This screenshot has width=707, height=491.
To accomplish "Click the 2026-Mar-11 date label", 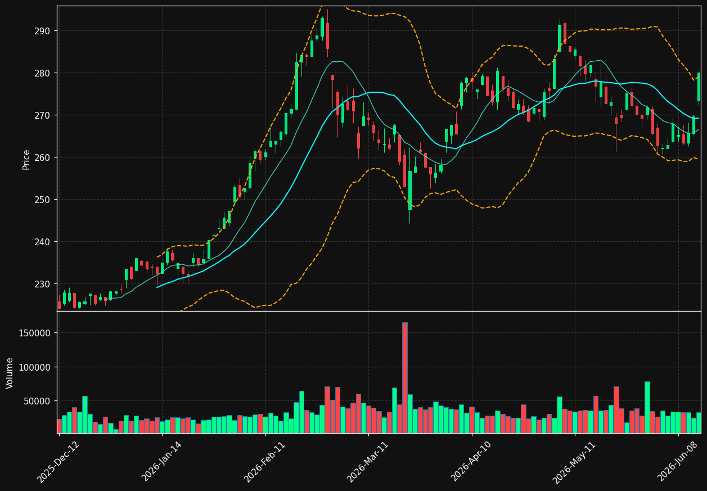I will coord(368,462).
